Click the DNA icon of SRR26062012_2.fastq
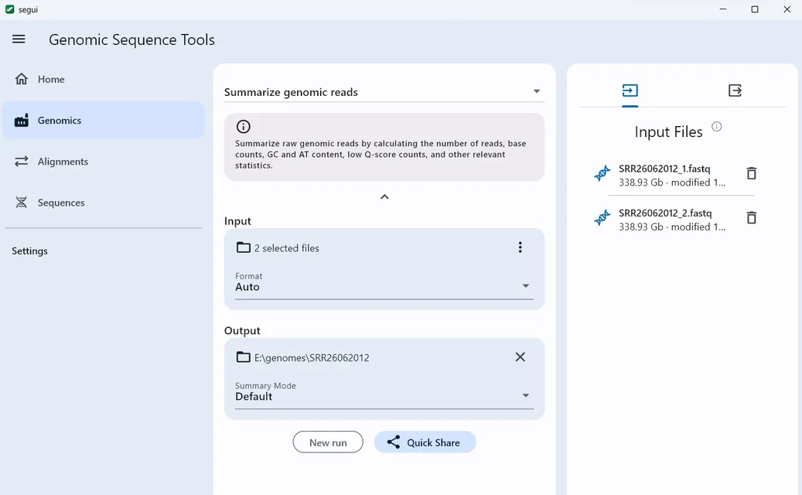The width and height of the screenshot is (802, 495). [x=602, y=218]
